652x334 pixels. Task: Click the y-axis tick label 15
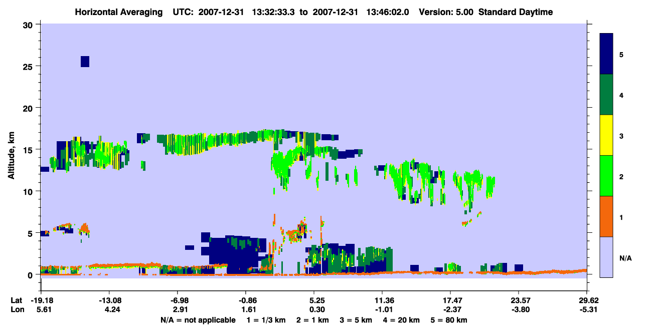tap(29, 150)
